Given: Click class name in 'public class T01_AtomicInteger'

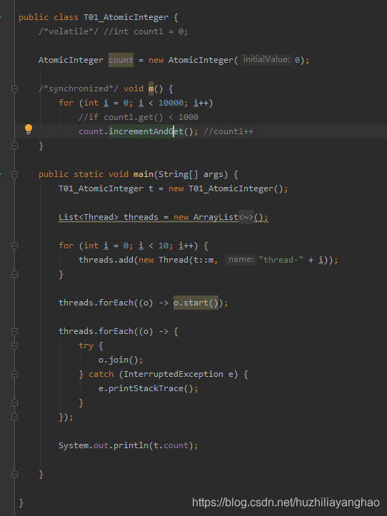Looking at the screenshot, I should [126, 17].
